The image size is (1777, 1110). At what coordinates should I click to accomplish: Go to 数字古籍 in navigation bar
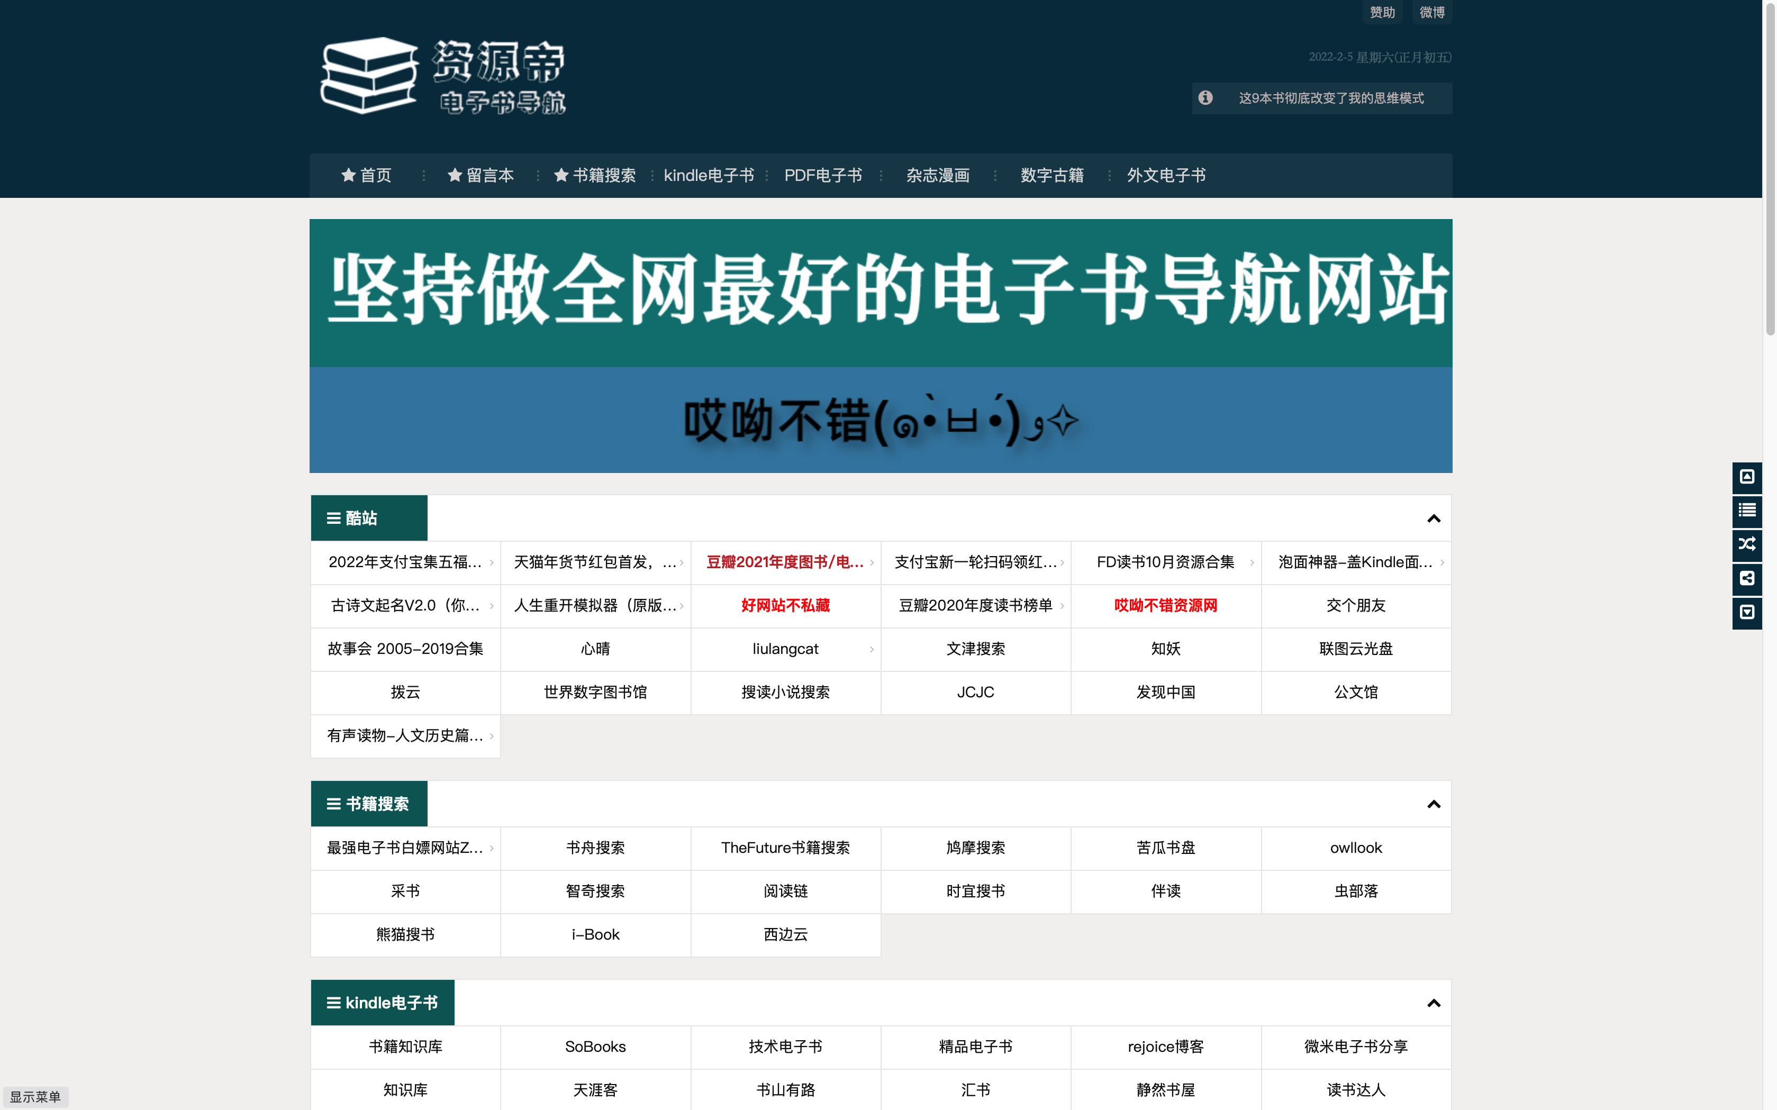[1051, 176]
